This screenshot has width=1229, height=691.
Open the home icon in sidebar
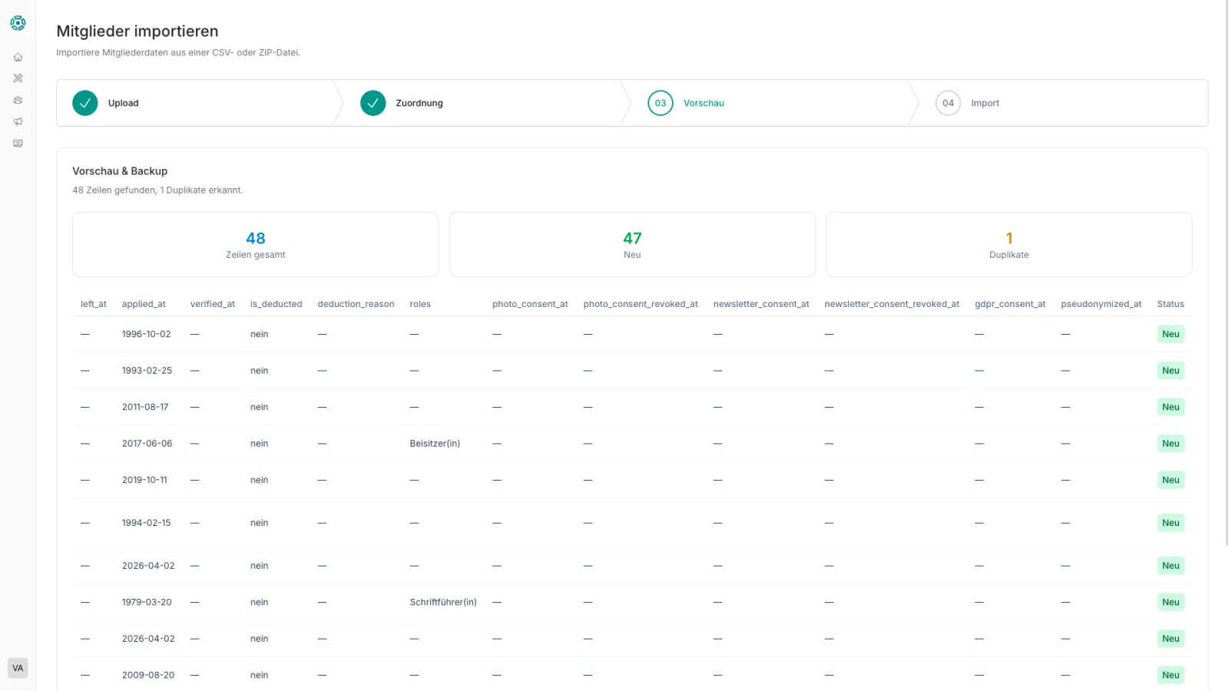pyautogui.click(x=18, y=57)
